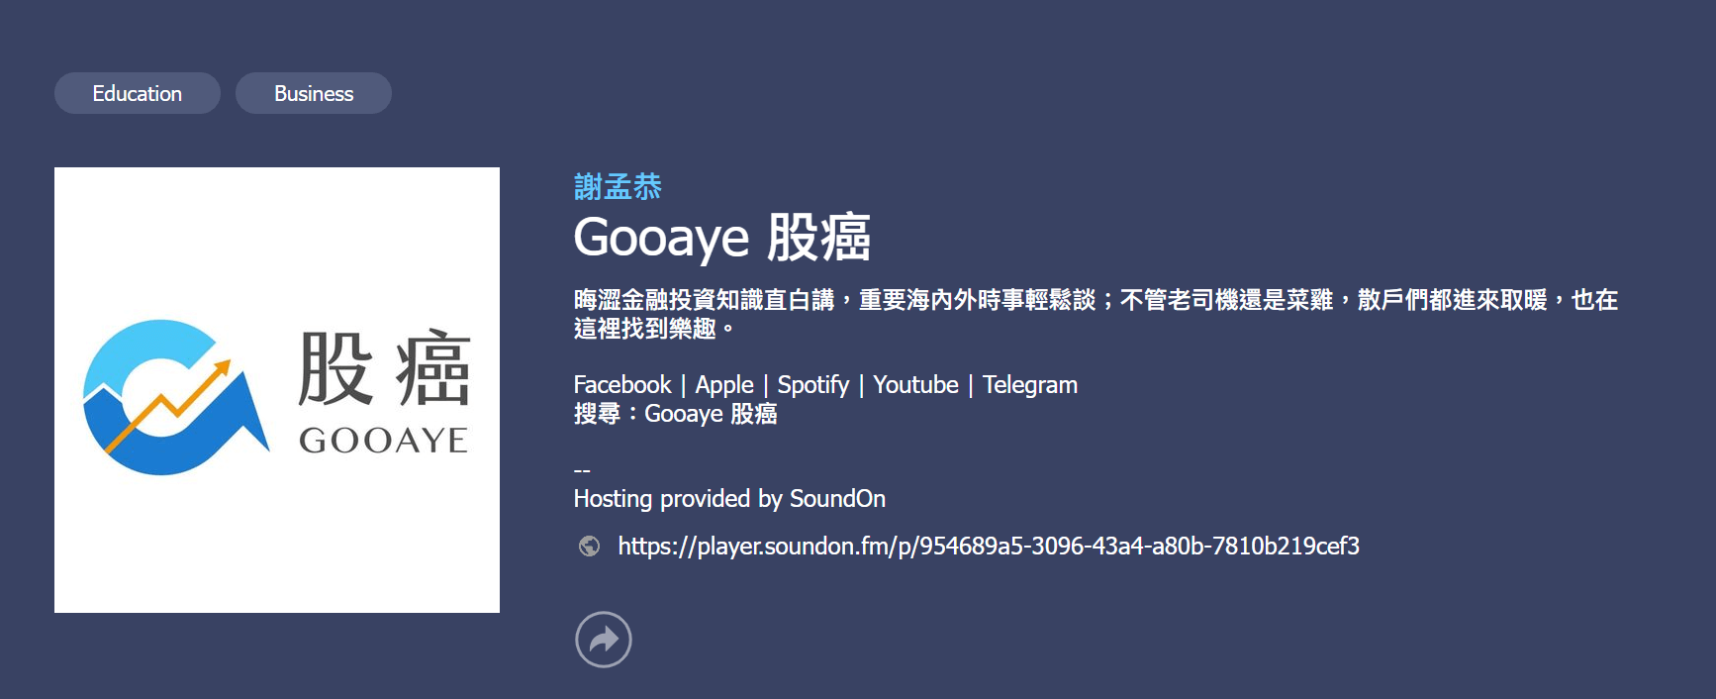Click the Youtube text in description

(915, 385)
